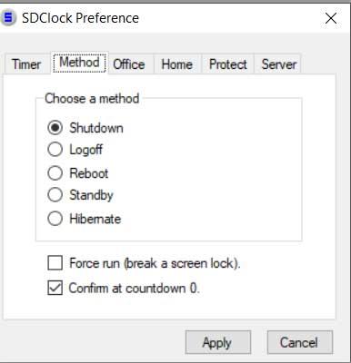The width and height of the screenshot is (351, 363).
Task: Switch to the Timer tab
Action: pos(26,64)
